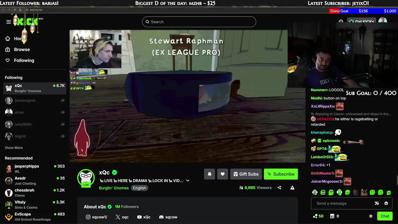Click username khanspiracy in chat

tap(322, 133)
